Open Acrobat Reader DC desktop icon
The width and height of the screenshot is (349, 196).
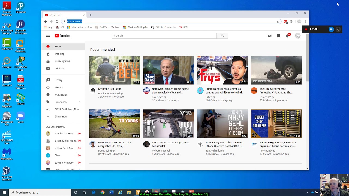pos(7,9)
